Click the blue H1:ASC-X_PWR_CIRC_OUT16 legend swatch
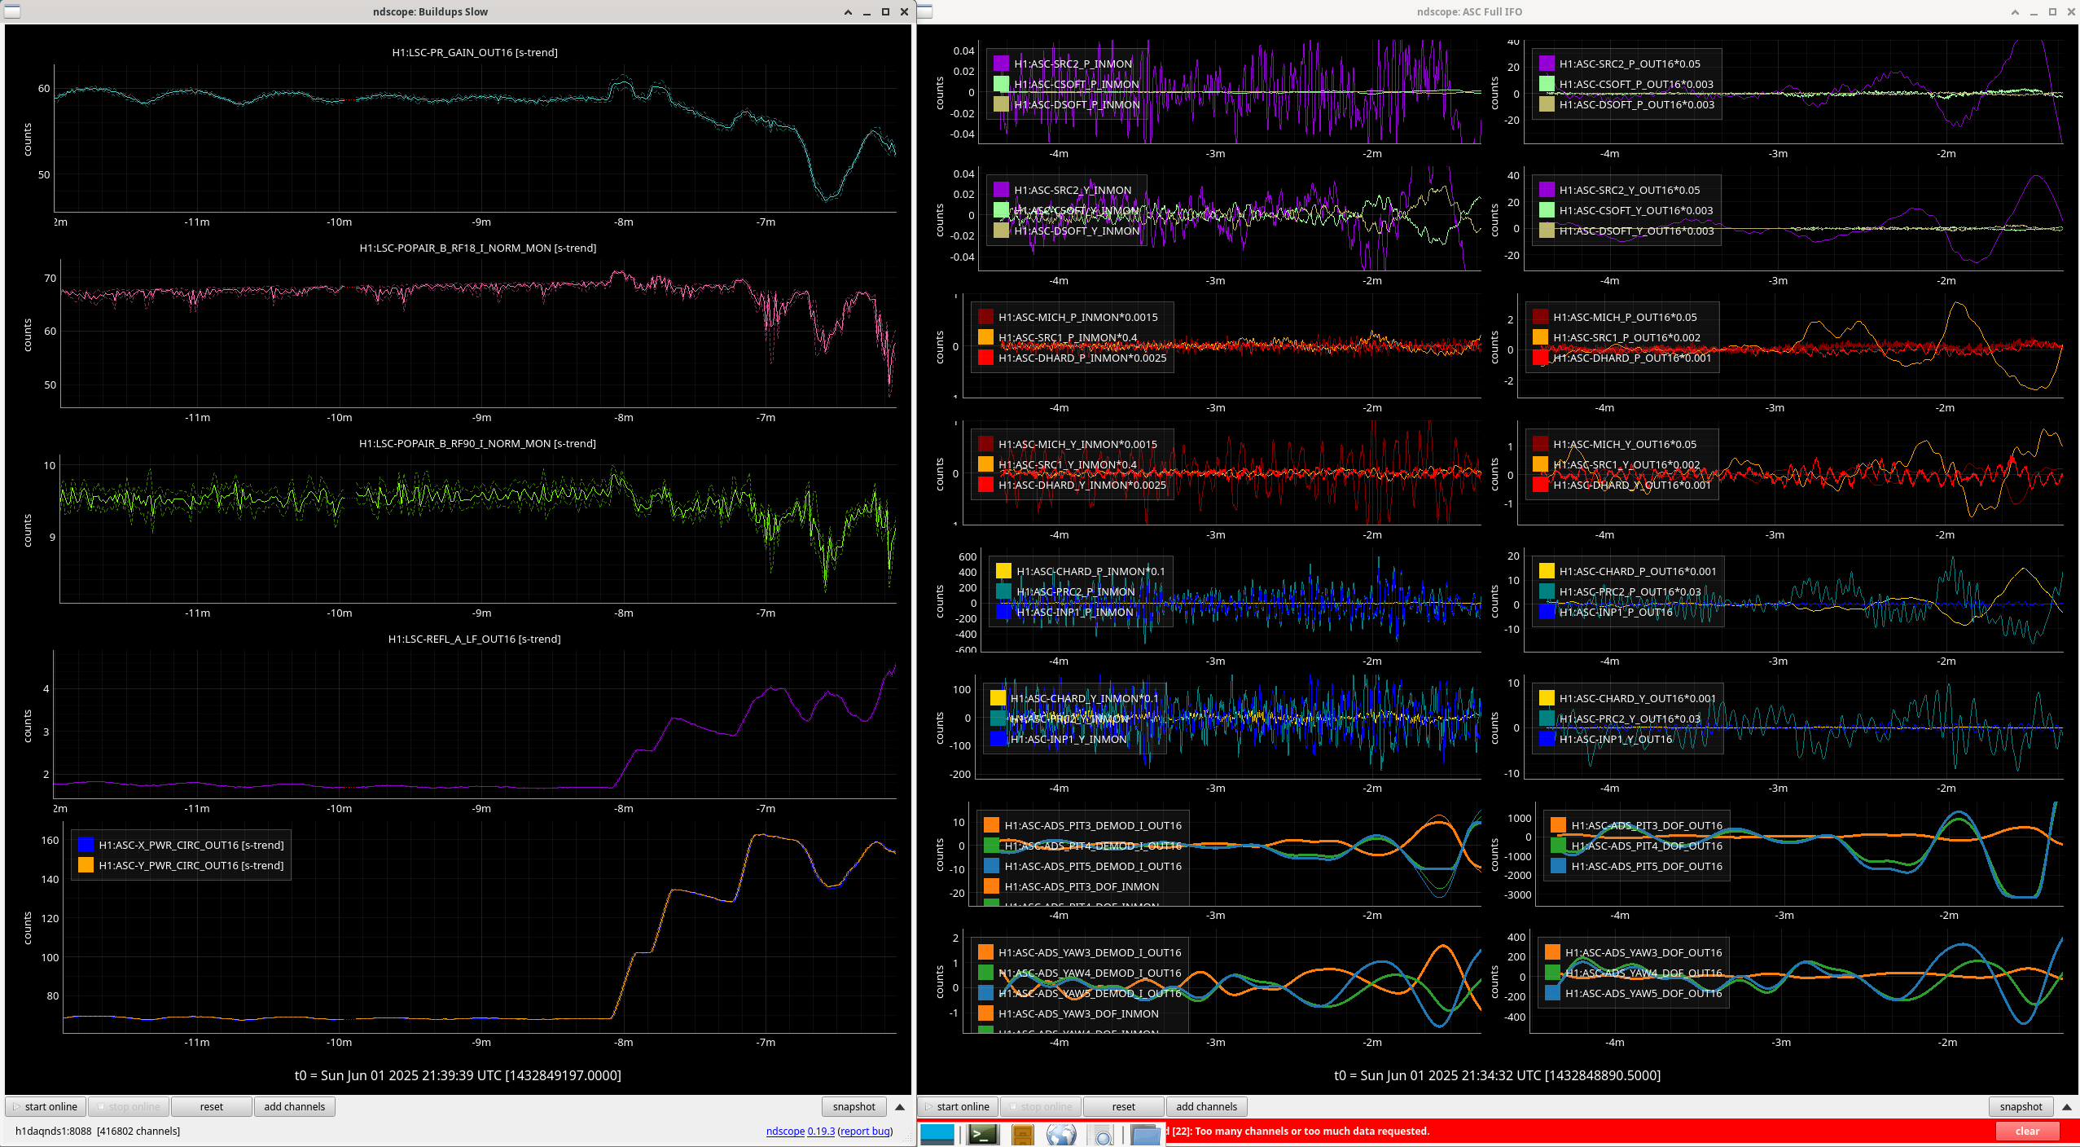The height and width of the screenshot is (1147, 2080). point(86,845)
